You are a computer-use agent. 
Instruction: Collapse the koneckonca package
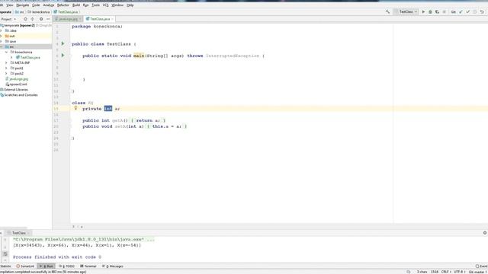pyautogui.click(x=7, y=53)
